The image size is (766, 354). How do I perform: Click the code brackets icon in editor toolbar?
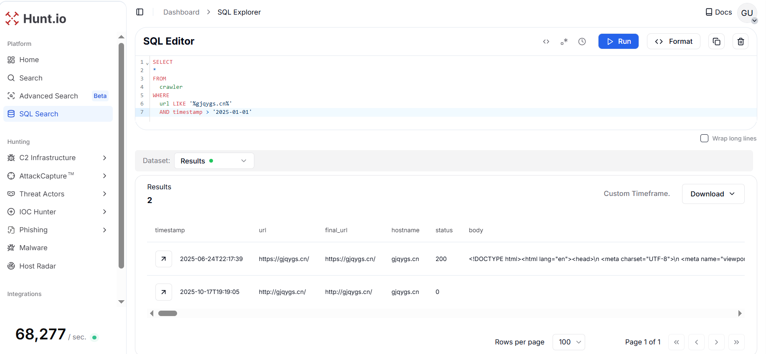click(x=546, y=42)
